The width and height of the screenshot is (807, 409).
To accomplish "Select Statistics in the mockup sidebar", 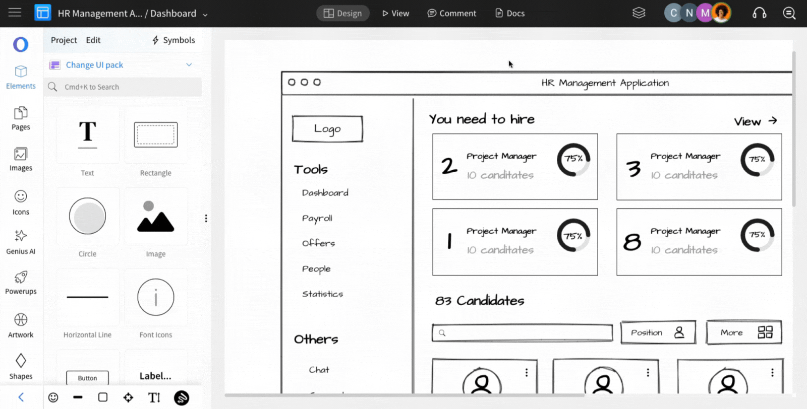I will [323, 294].
